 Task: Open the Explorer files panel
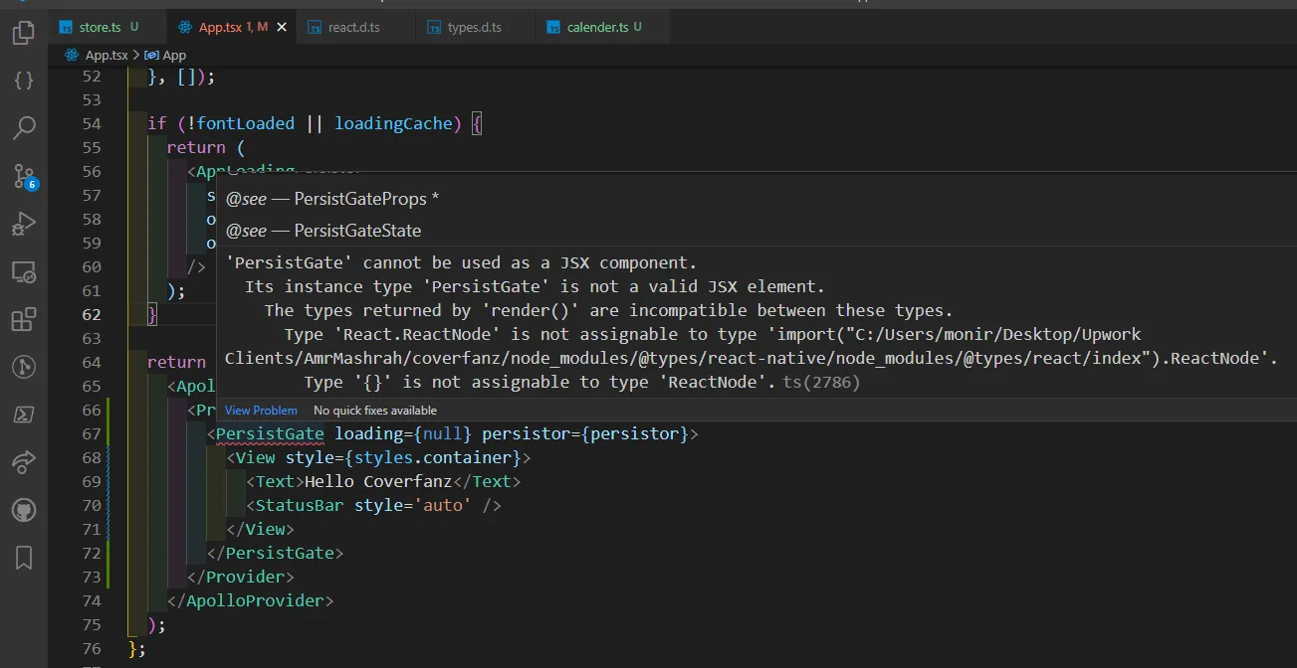(x=24, y=34)
